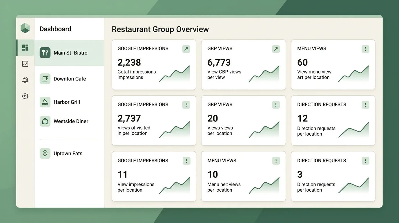399x223 pixels.
Task: Click the 'Menu neк views per location' caption
Action: click(224, 187)
